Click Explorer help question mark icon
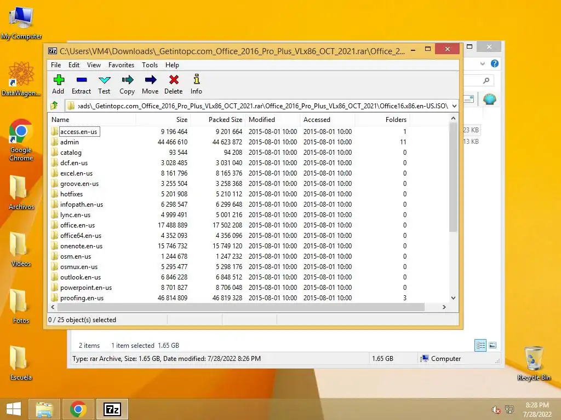 point(495,63)
